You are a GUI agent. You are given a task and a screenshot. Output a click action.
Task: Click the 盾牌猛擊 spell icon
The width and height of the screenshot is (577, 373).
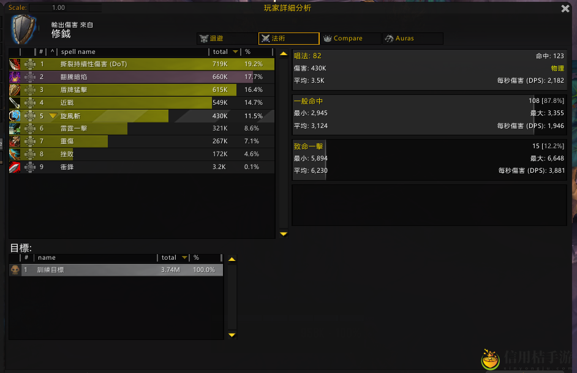[15, 90]
